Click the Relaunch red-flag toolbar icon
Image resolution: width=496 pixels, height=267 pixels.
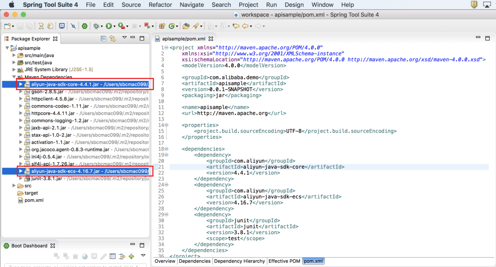tap(147, 26)
